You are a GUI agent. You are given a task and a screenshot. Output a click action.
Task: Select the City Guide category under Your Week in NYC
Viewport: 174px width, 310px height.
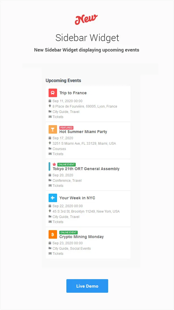(x=60, y=217)
